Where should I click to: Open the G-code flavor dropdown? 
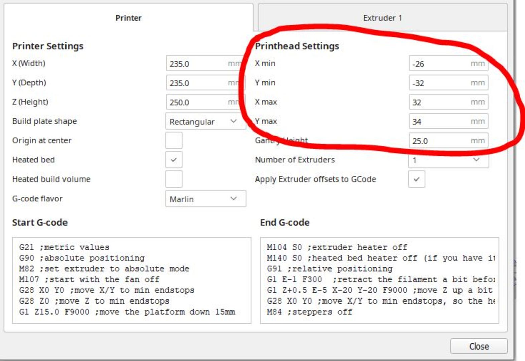(205, 199)
